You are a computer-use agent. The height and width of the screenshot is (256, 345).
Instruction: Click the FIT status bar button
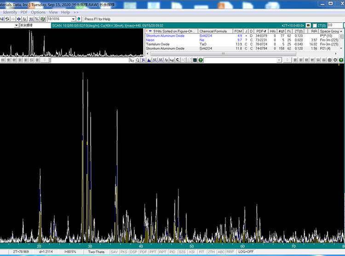pyautogui.click(x=201, y=251)
